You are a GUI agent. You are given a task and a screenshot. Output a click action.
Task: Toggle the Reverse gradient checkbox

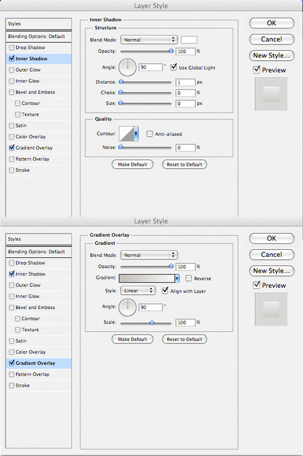coord(188,279)
